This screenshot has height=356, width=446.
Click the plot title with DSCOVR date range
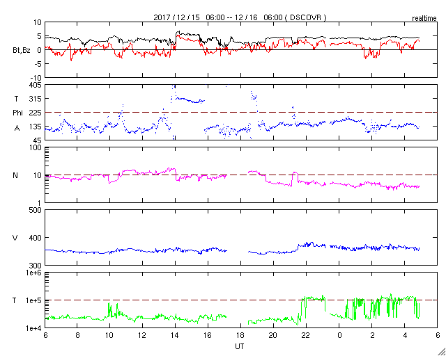click(x=240, y=17)
